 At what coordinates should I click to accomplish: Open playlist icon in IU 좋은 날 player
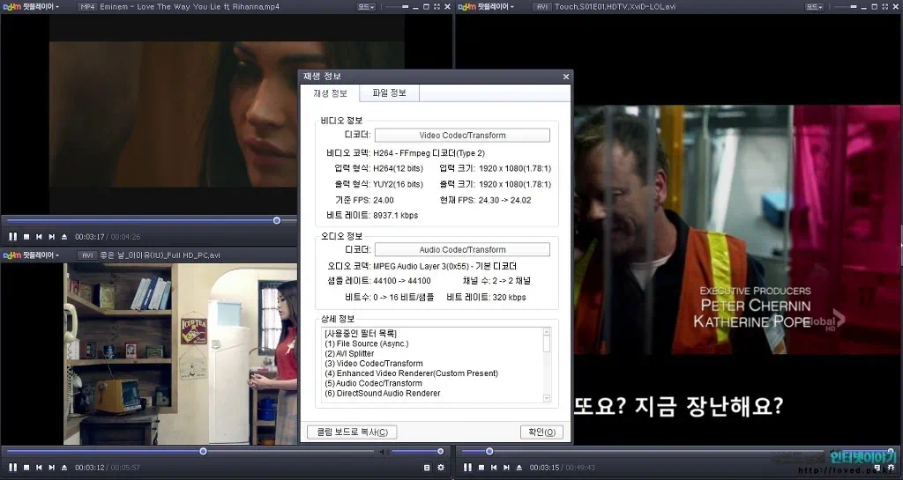tap(427, 468)
